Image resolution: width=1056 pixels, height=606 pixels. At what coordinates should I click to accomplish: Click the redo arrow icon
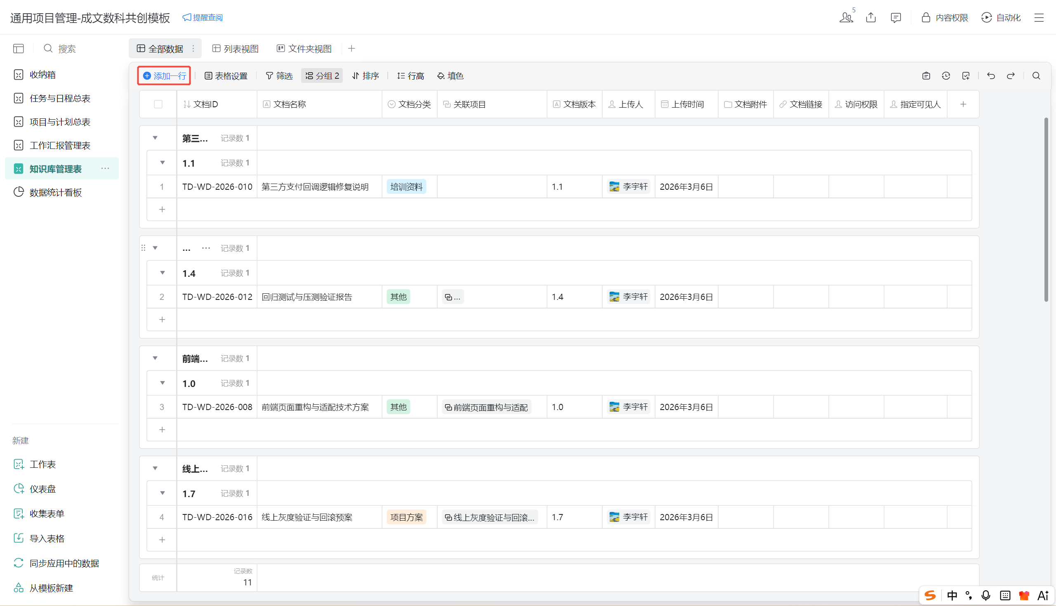(1011, 76)
